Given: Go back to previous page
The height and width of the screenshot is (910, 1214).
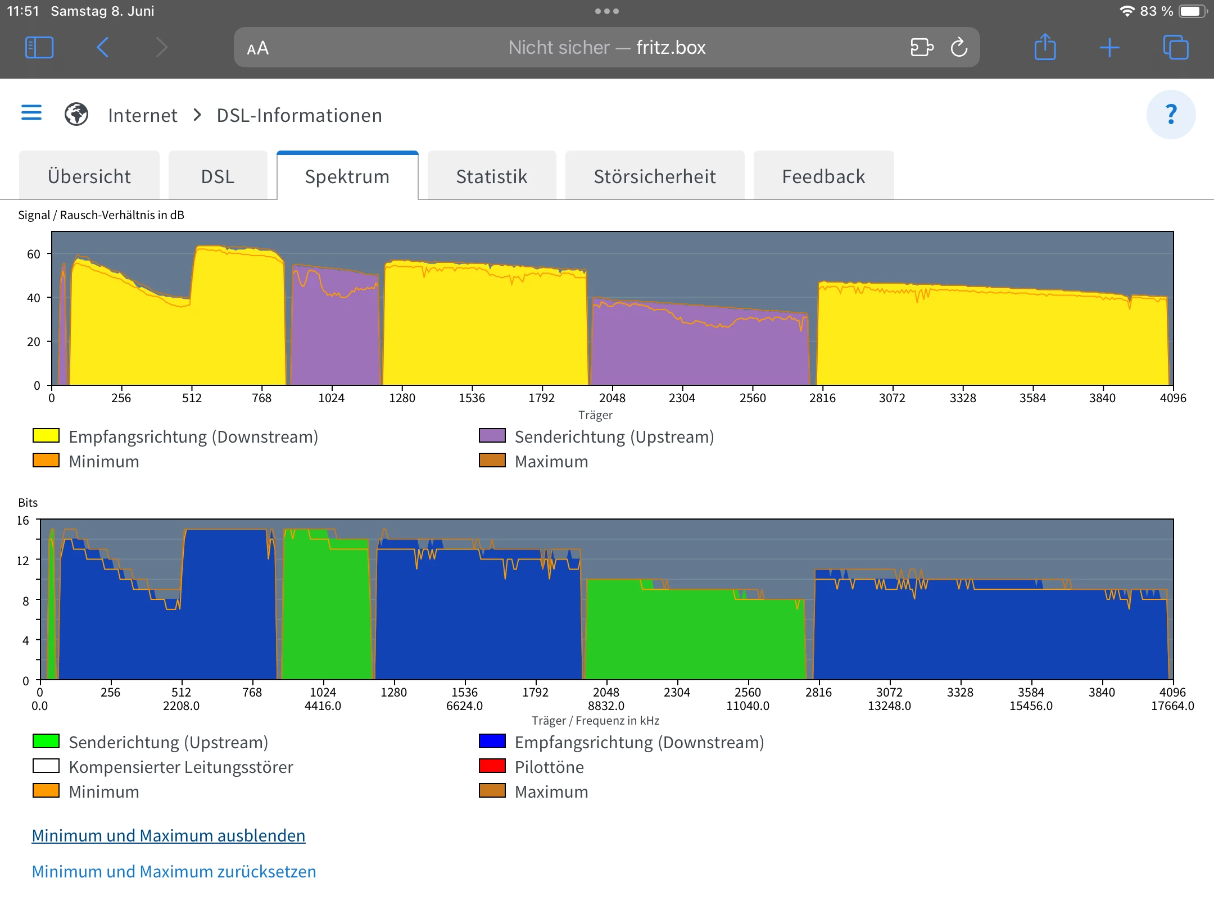Looking at the screenshot, I should pos(102,48).
